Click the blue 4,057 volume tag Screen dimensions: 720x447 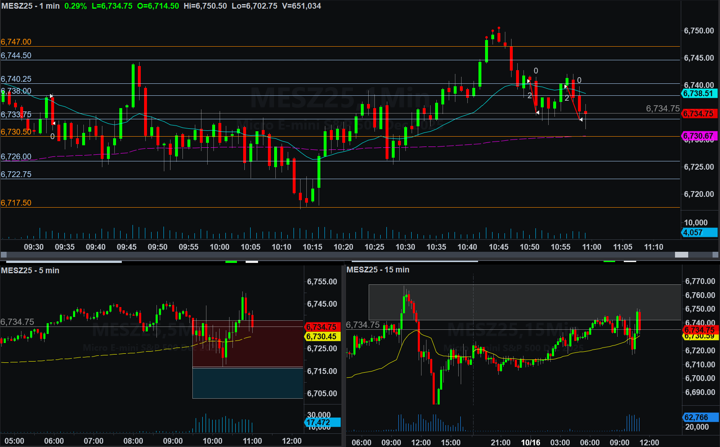(x=700, y=233)
